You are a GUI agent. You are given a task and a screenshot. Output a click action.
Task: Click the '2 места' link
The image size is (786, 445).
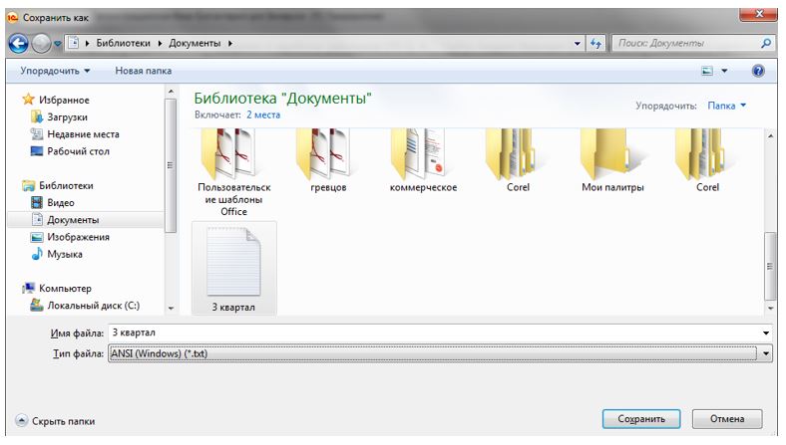point(263,114)
